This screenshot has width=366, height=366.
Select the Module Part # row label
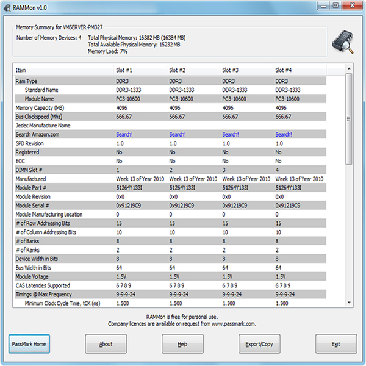click(x=31, y=188)
